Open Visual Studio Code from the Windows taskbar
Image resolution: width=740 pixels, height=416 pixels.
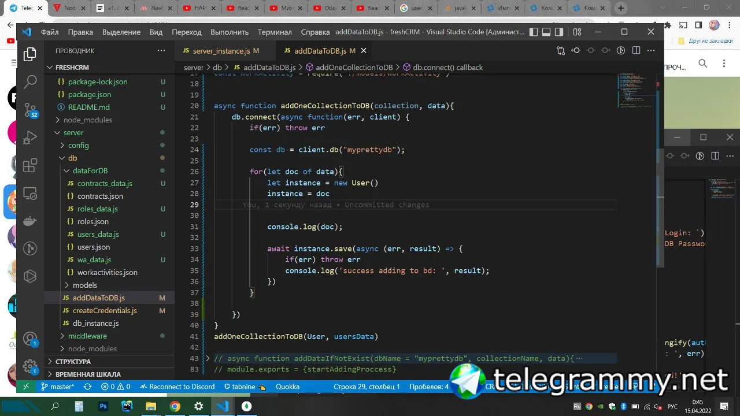(223, 406)
